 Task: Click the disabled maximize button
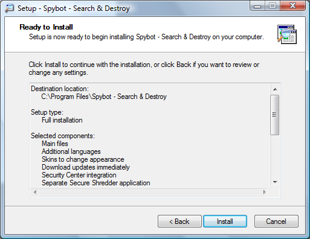273,5
